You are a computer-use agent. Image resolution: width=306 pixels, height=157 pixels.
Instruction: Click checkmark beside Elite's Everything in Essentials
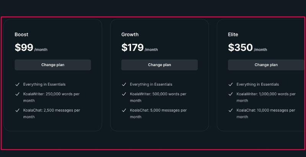(x=231, y=84)
